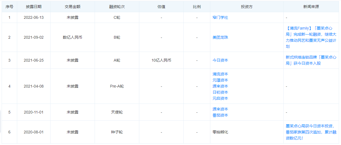Select date cell 2020-08-01
This screenshot has height=145, width=341.
(x=34, y=132)
